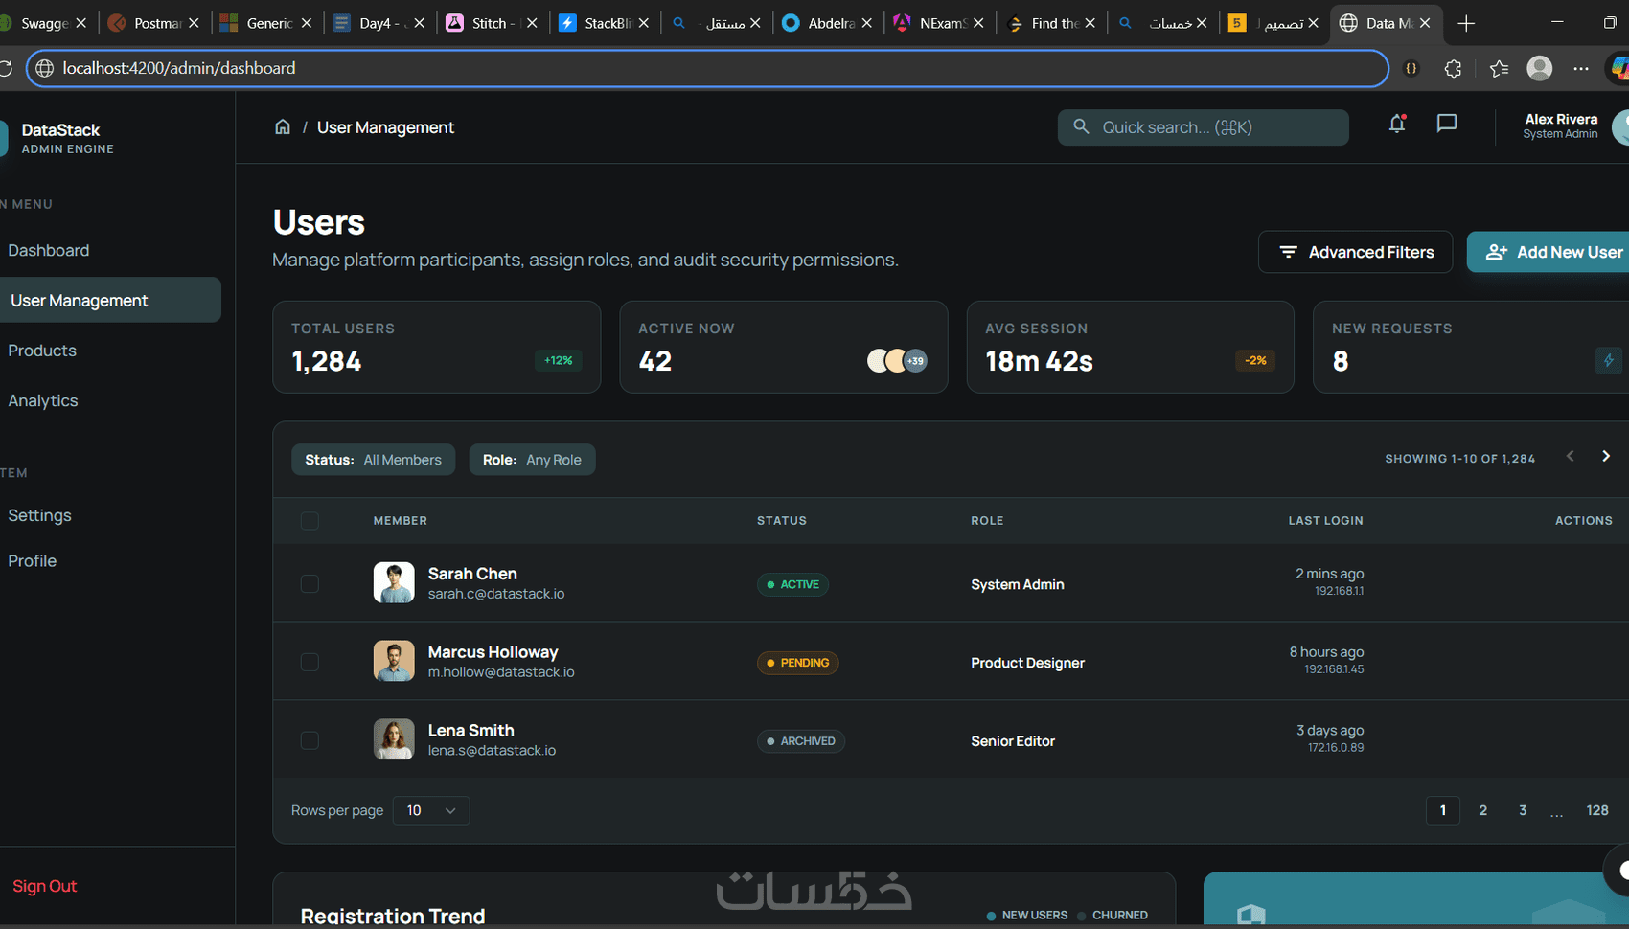Close the Postman browser tab
The height and width of the screenshot is (929, 1629).
pos(194,23)
